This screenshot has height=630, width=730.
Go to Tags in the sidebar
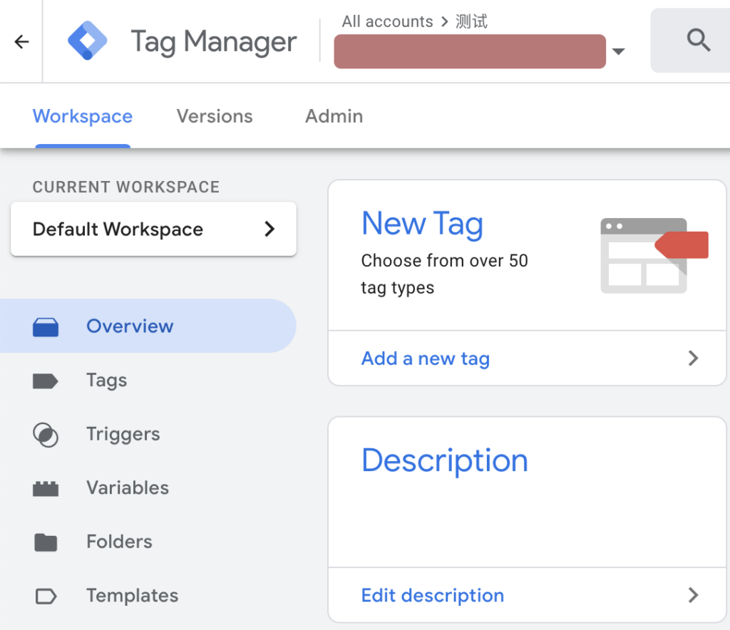coord(148,380)
